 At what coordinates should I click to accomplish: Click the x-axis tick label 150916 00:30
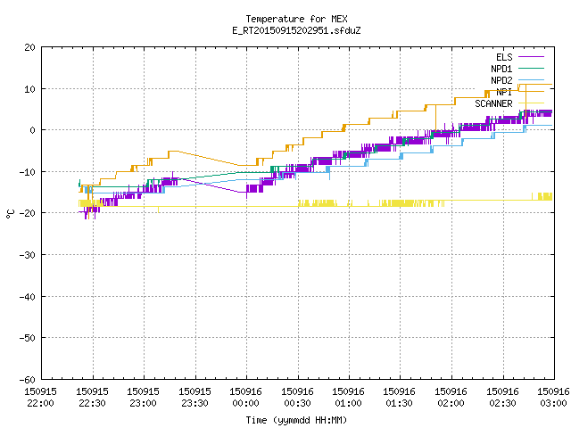tap(297, 398)
